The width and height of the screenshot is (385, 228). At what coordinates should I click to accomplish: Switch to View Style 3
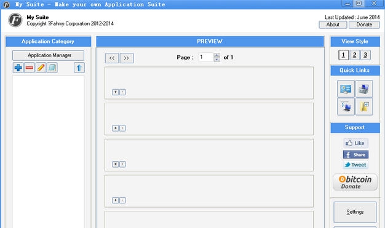click(365, 55)
